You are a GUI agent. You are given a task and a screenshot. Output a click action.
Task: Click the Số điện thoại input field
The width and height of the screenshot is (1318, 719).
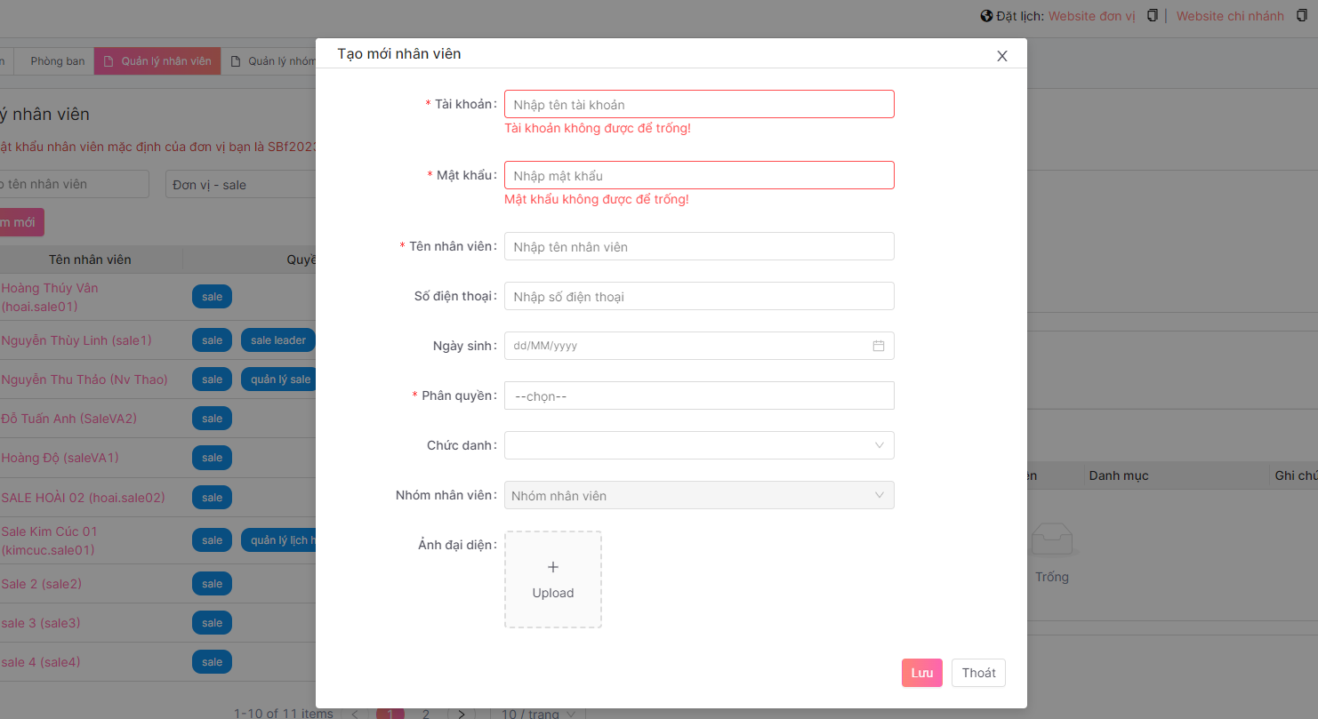point(698,296)
